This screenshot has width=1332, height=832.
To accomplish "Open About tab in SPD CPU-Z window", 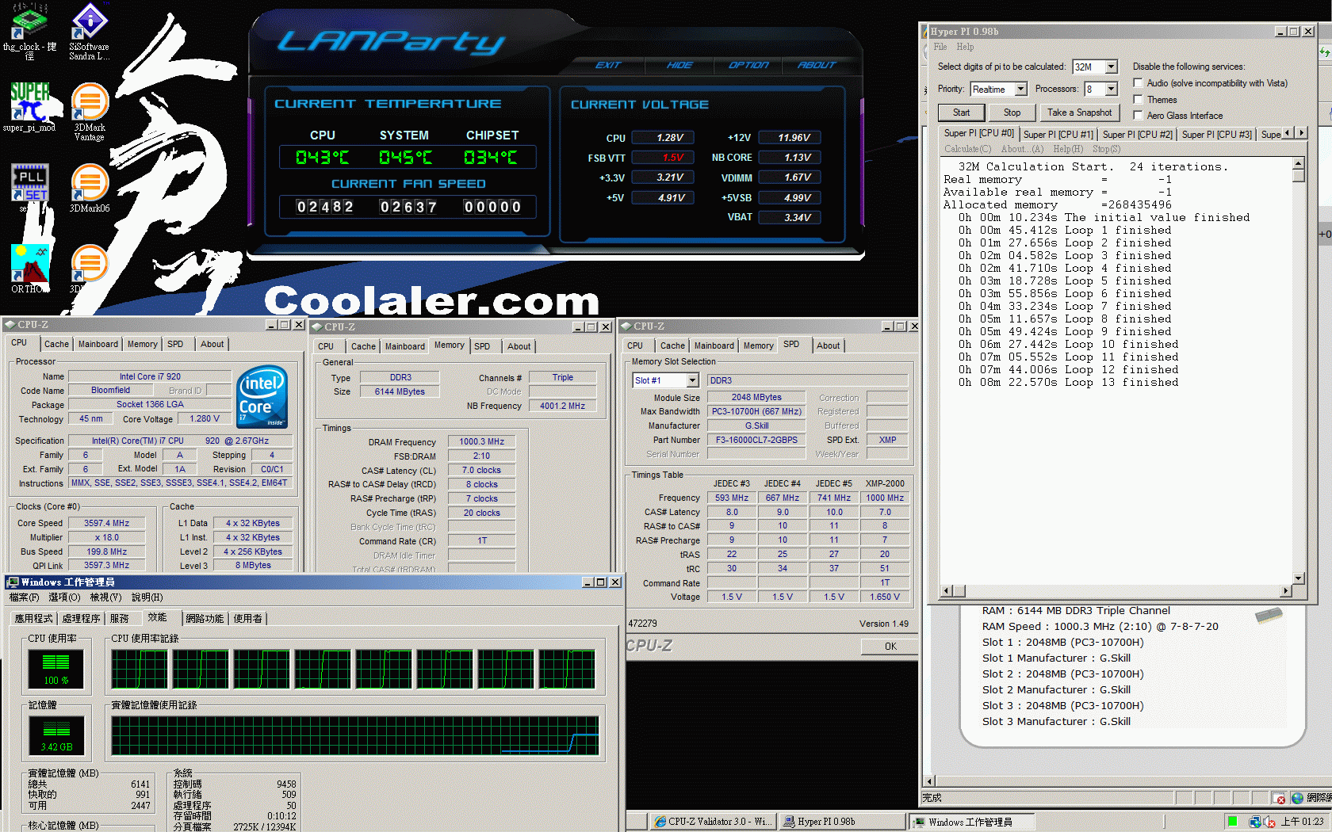I will click(828, 345).
